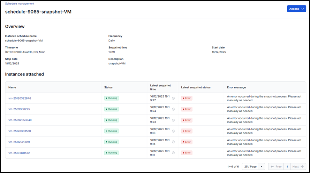310x173 pixels.
Task: Click the Prev page button
Action: coord(276,166)
